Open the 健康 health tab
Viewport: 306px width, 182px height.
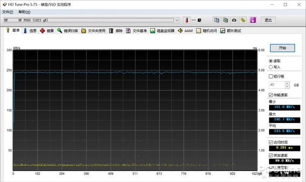[x=47, y=31]
